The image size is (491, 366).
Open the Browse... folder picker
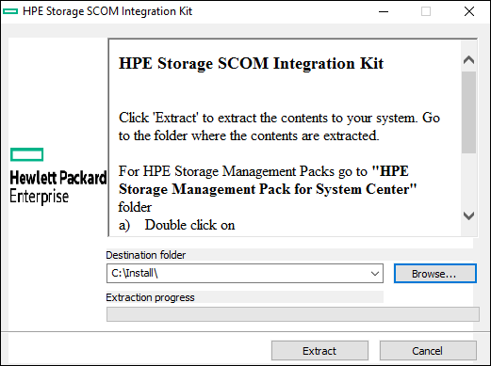point(435,274)
